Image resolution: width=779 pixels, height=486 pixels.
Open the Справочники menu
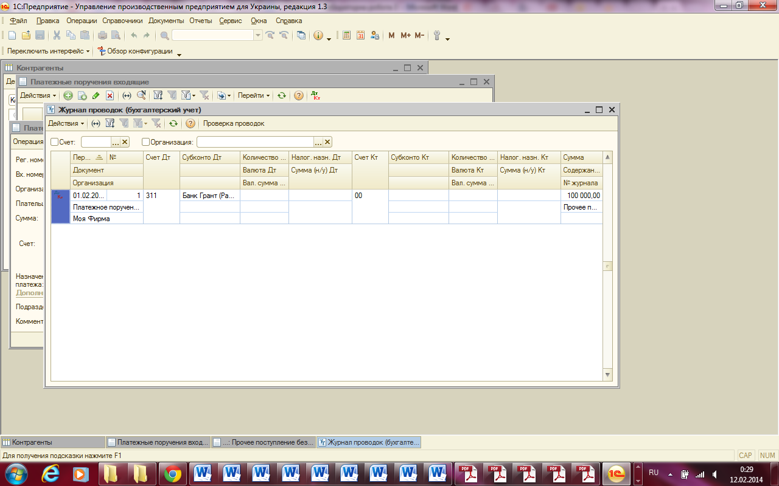[x=123, y=21]
